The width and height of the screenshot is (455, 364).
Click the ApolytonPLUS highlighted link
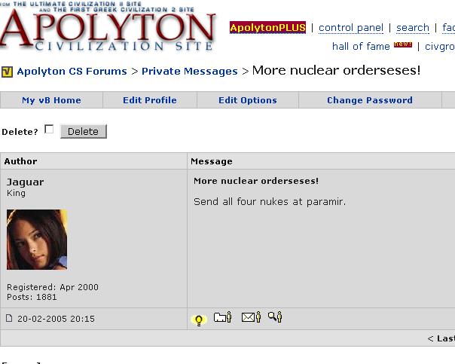(267, 28)
